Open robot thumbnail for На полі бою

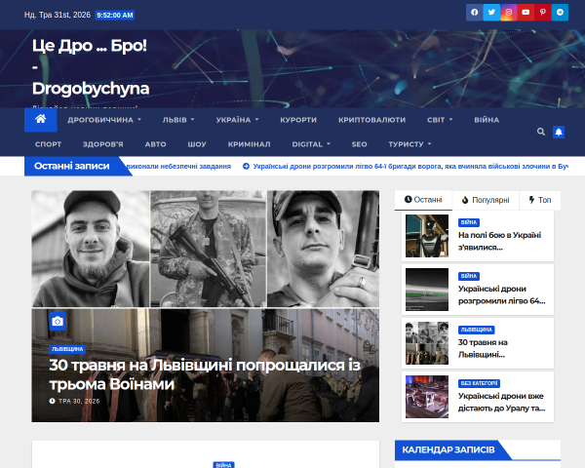(x=427, y=236)
